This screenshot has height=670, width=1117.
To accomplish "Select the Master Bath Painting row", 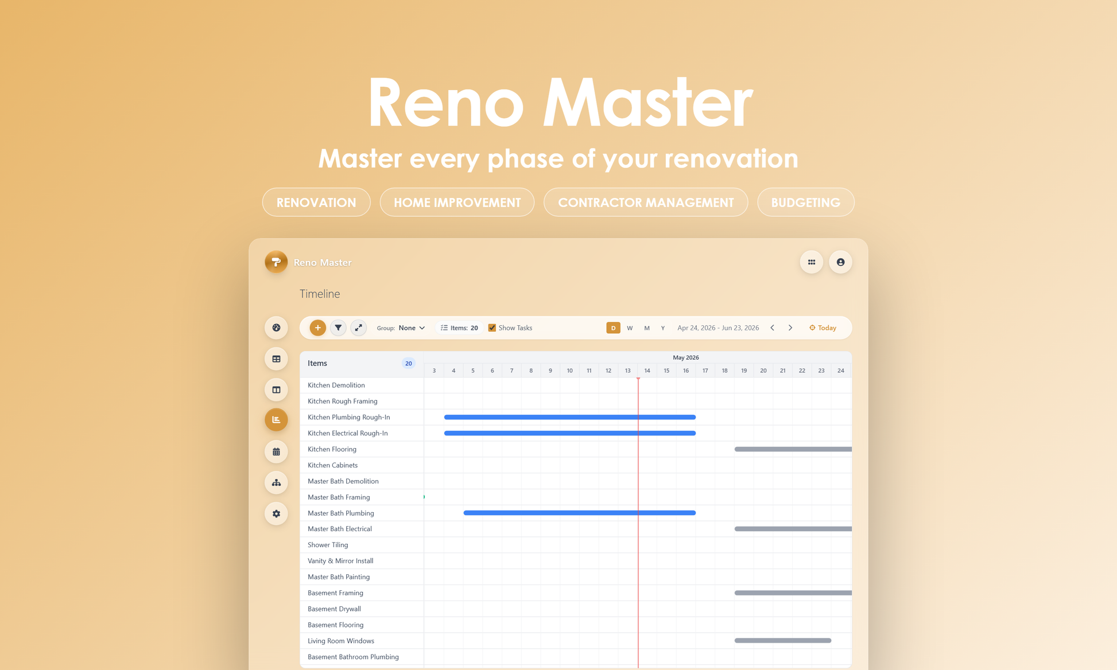I will coord(362,577).
